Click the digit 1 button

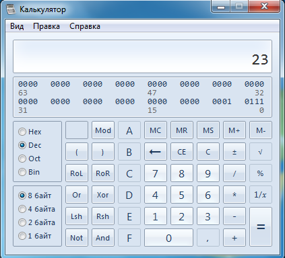[156, 216]
